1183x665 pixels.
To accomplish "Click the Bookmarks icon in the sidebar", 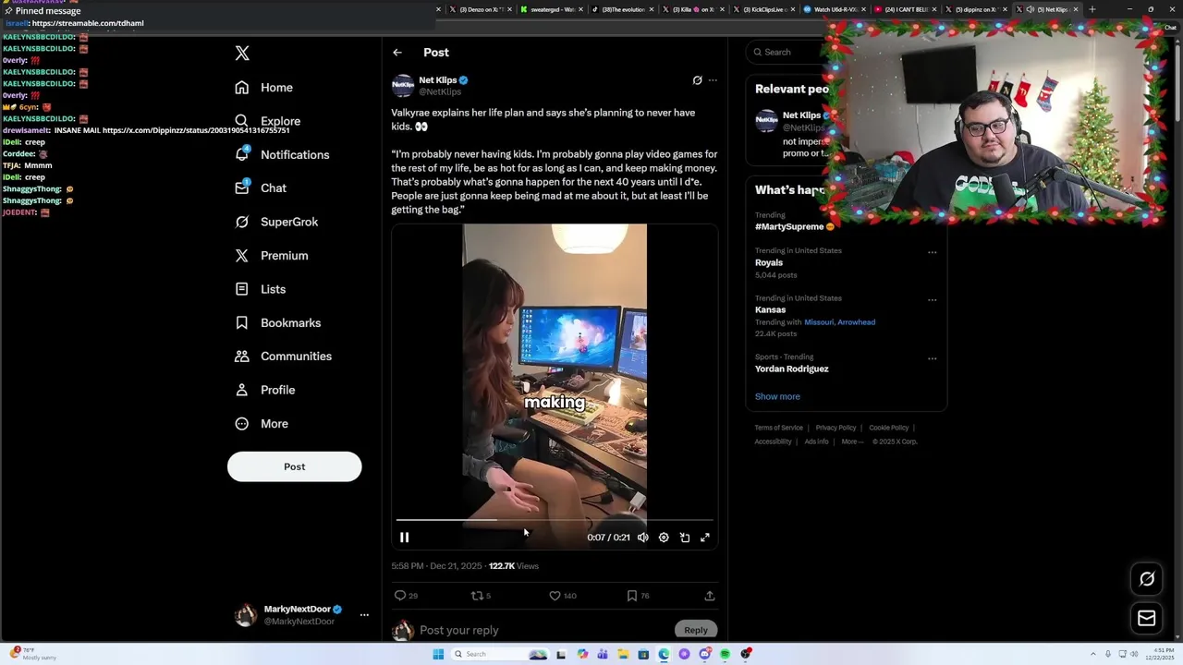I will [242, 322].
